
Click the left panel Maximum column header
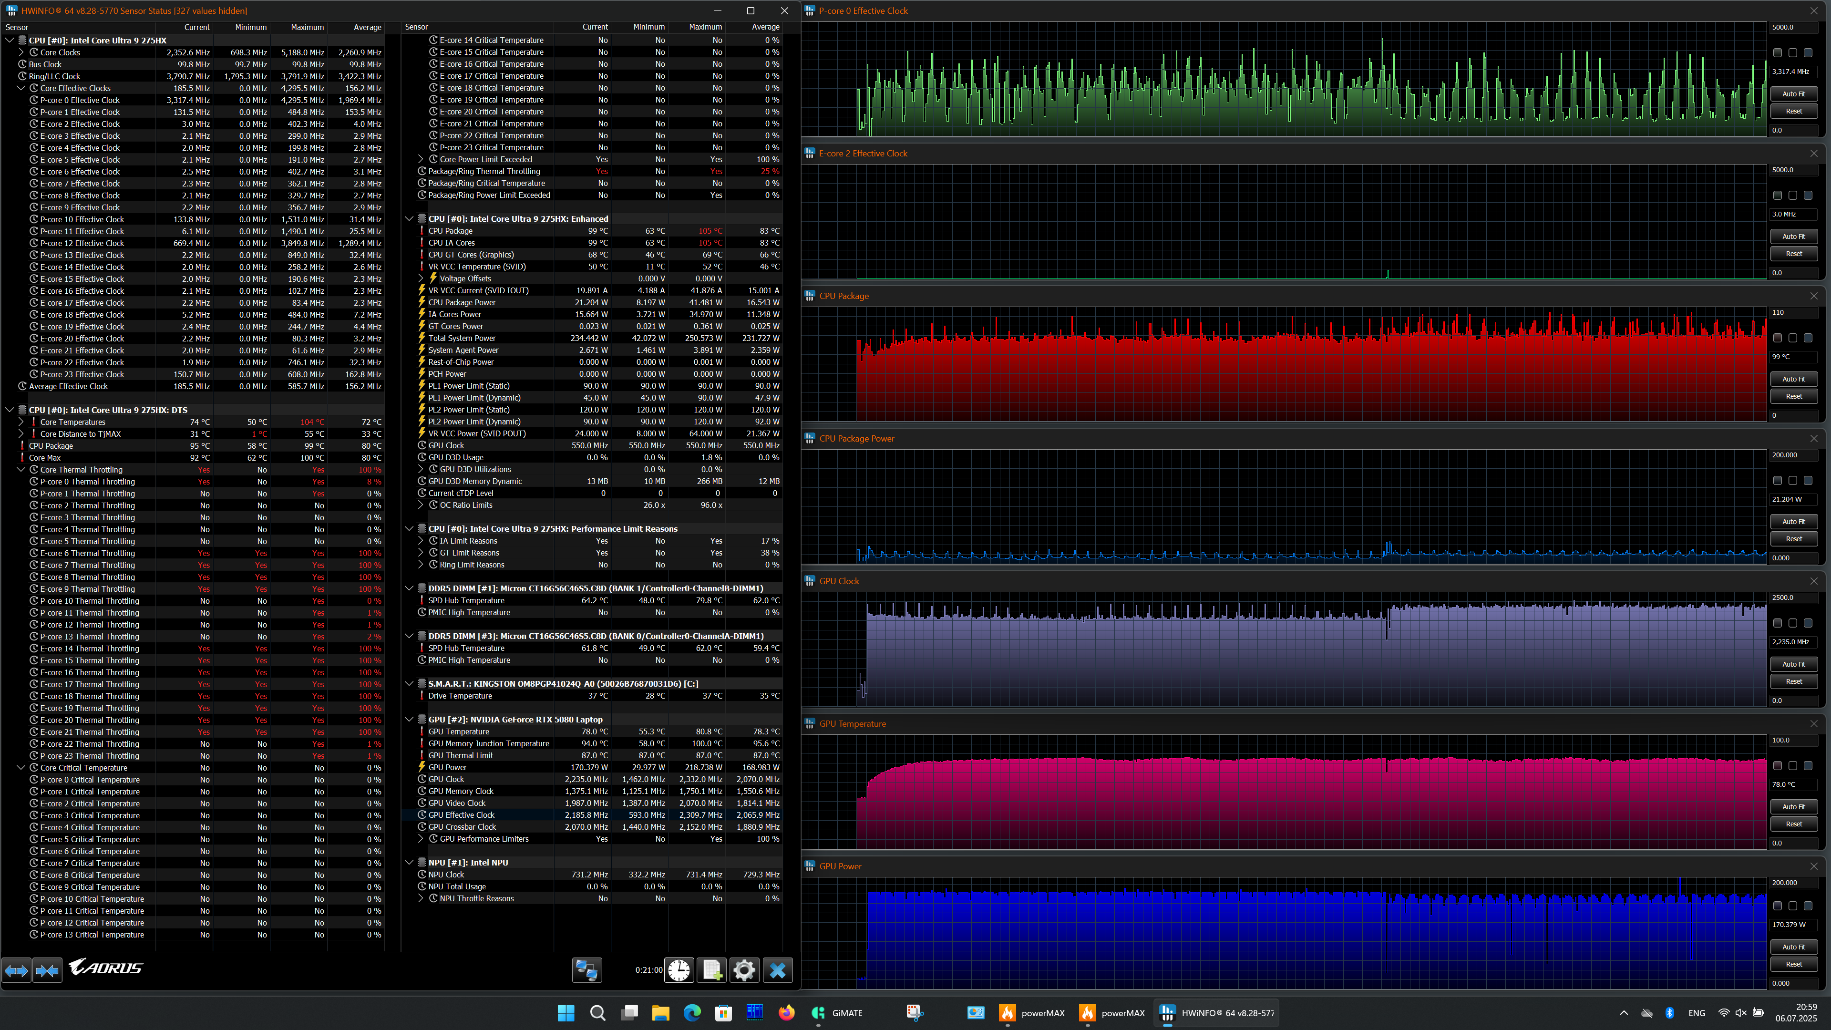pos(307,27)
